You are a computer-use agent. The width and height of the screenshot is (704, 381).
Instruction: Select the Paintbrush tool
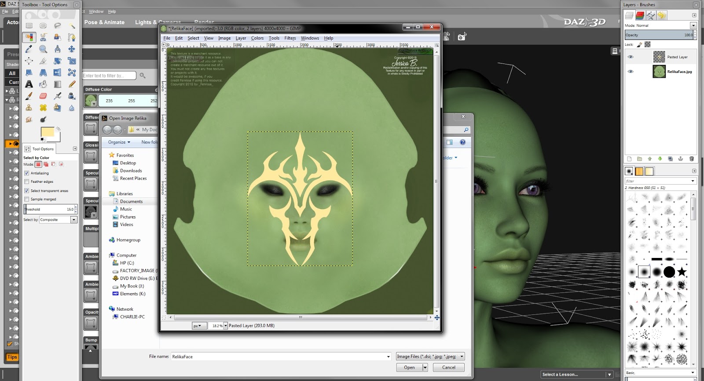[x=29, y=96]
